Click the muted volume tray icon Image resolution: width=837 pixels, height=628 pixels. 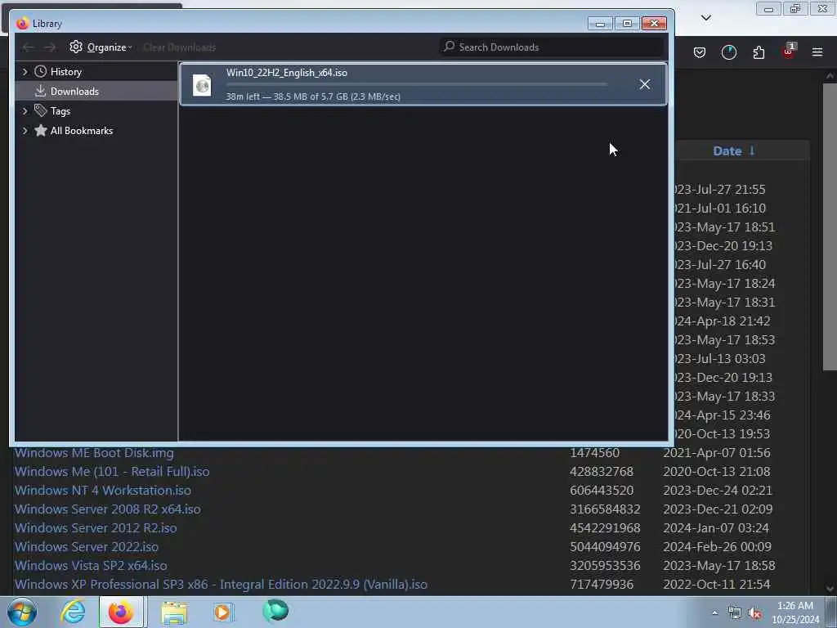(x=754, y=613)
